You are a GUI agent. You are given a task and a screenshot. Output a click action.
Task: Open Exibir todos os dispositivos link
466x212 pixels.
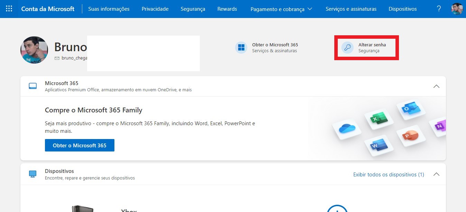tap(389, 174)
